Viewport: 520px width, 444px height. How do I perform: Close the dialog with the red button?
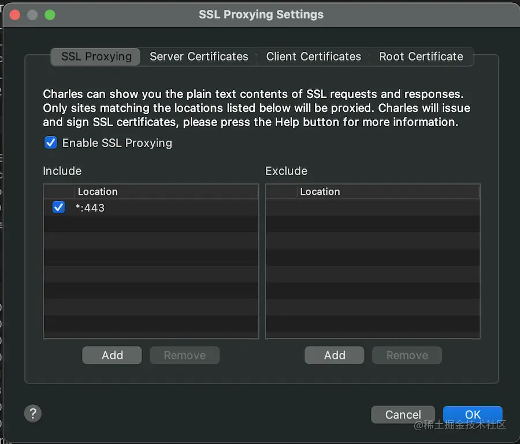click(15, 15)
